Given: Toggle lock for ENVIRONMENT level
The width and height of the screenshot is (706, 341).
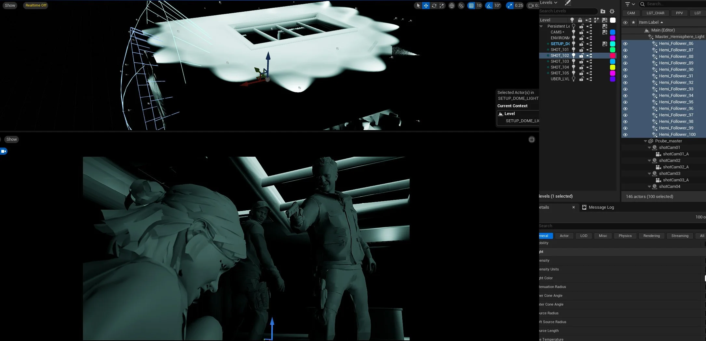Looking at the screenshot, I should (581, 38).
